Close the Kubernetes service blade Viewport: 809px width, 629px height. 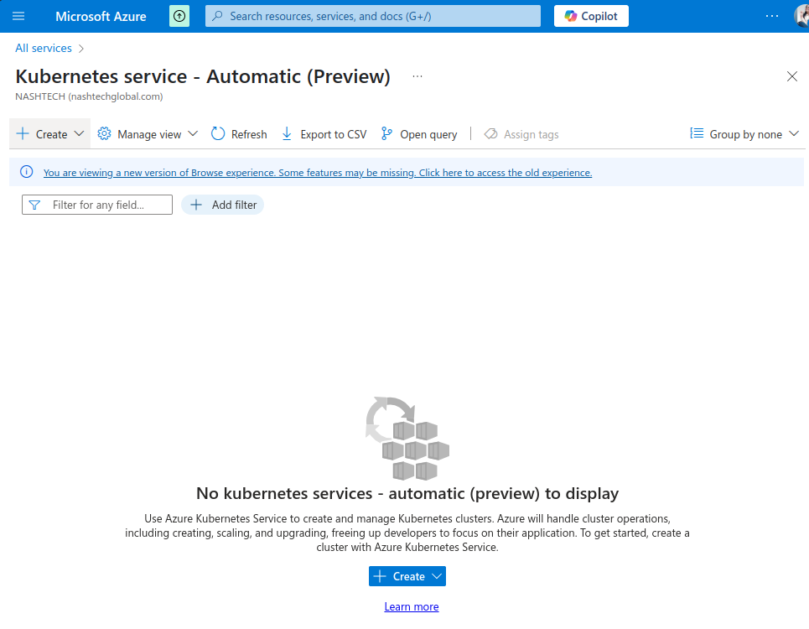[792, 76]
